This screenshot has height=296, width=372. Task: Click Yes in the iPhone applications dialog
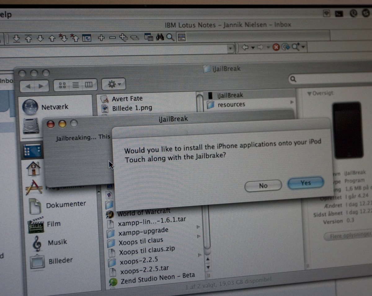tap(305, 183)
